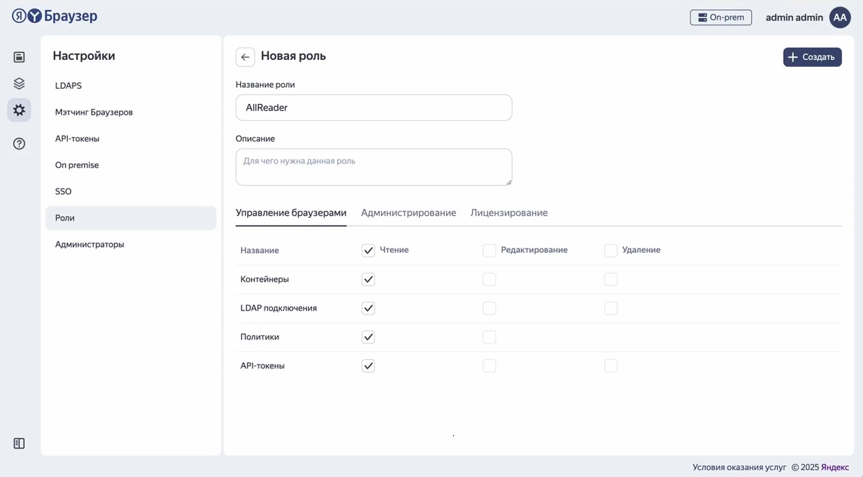The width and height of the screenshot is (863, 477).
Task: Check Редактирование for Политики
Action: (x=489, y=337)
